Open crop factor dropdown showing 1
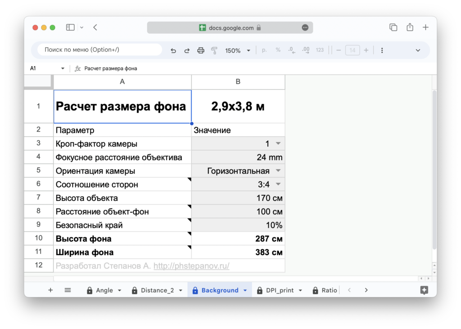 tap(278, 144)
